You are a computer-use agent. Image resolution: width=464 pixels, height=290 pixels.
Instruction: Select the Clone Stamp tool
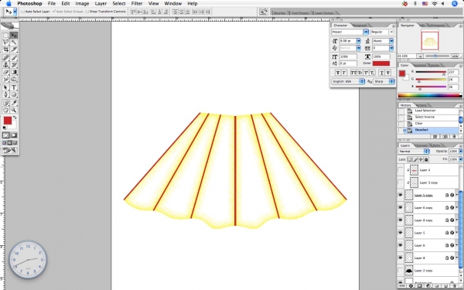5,65
